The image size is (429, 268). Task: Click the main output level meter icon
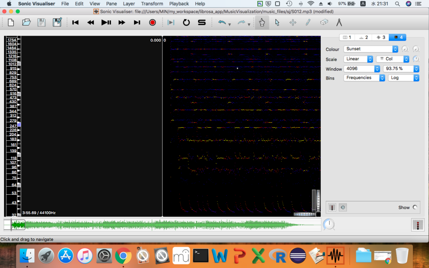coord(418,224)
